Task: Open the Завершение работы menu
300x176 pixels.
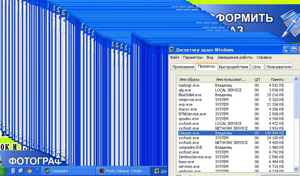Action: (x=235, y=57)
